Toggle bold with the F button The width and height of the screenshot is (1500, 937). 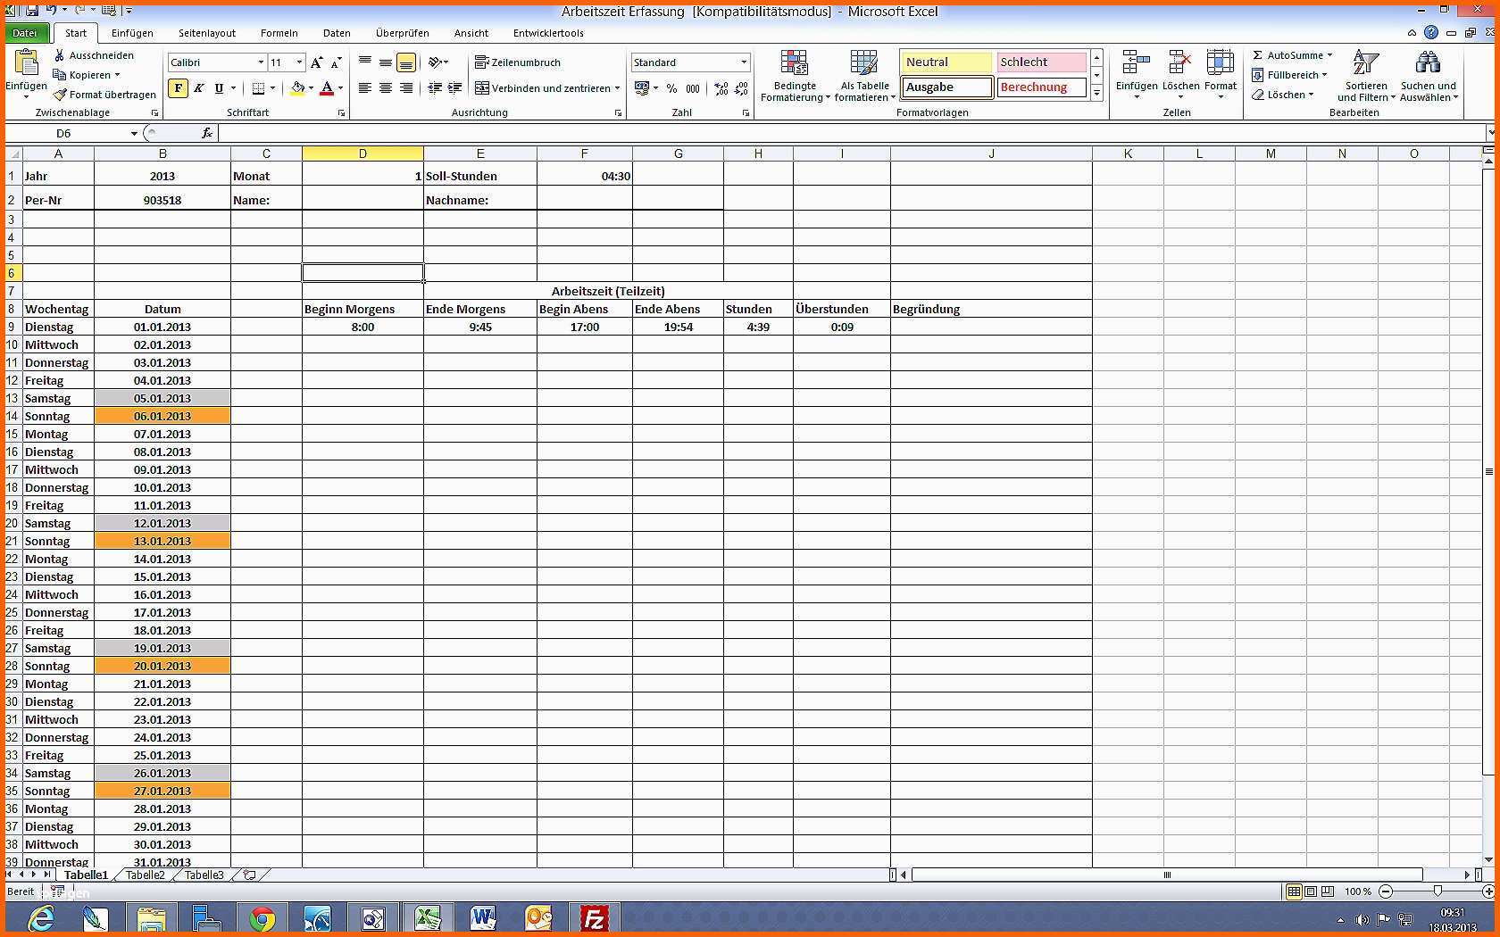pyautogui.click(x=179, y=88)
